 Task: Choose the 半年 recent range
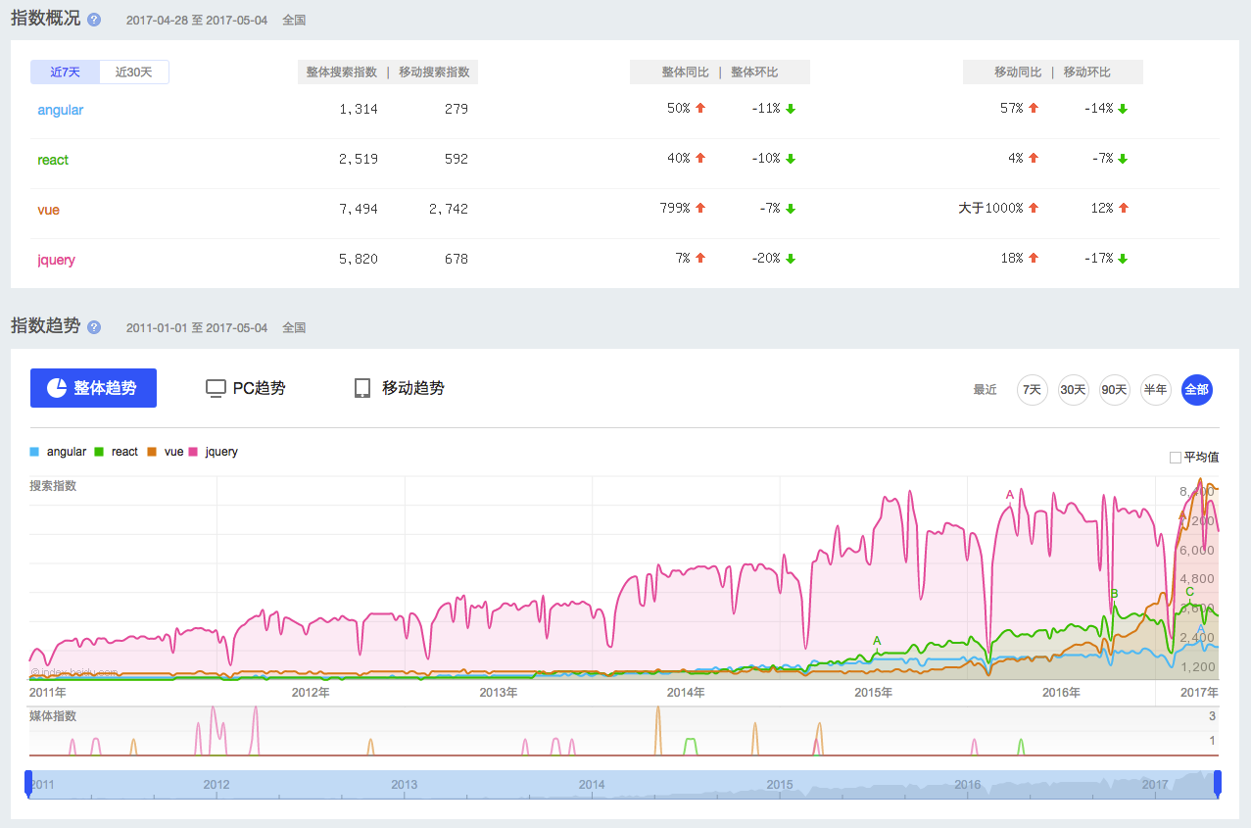[1156, 389]
